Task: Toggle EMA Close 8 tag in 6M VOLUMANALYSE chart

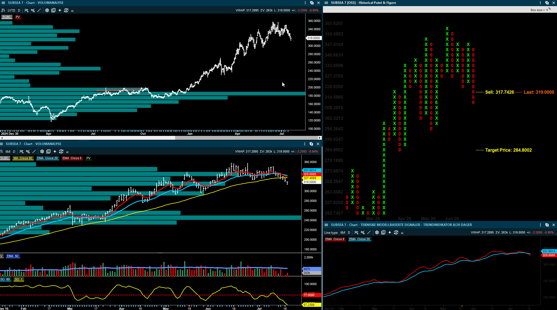Action: [72, 158]
